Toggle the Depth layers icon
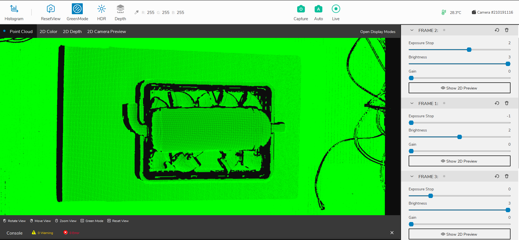 coord(120,9)
